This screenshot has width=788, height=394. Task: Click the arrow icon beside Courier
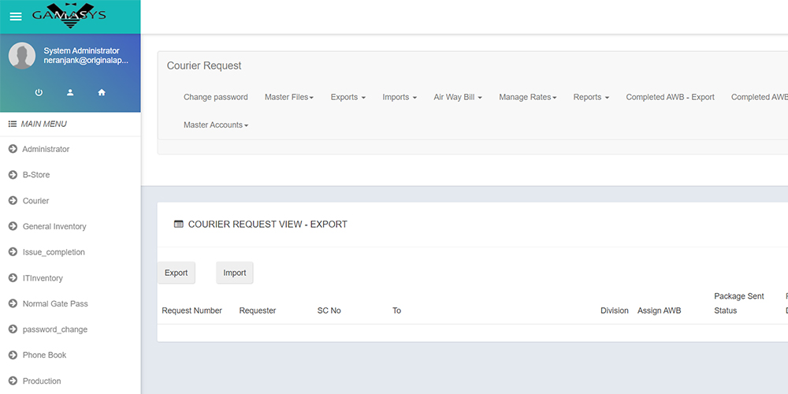click(x=13, y=201)
